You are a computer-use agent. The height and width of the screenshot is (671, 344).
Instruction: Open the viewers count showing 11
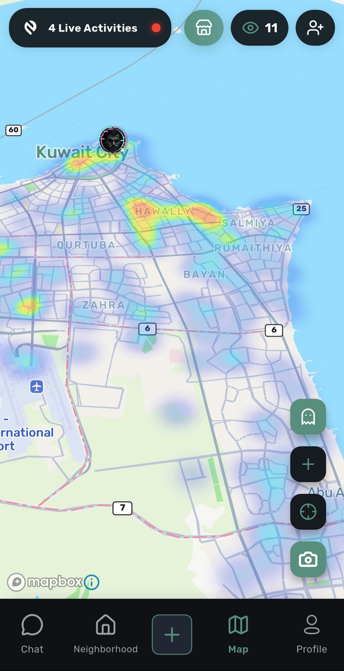tap(260, 28)
